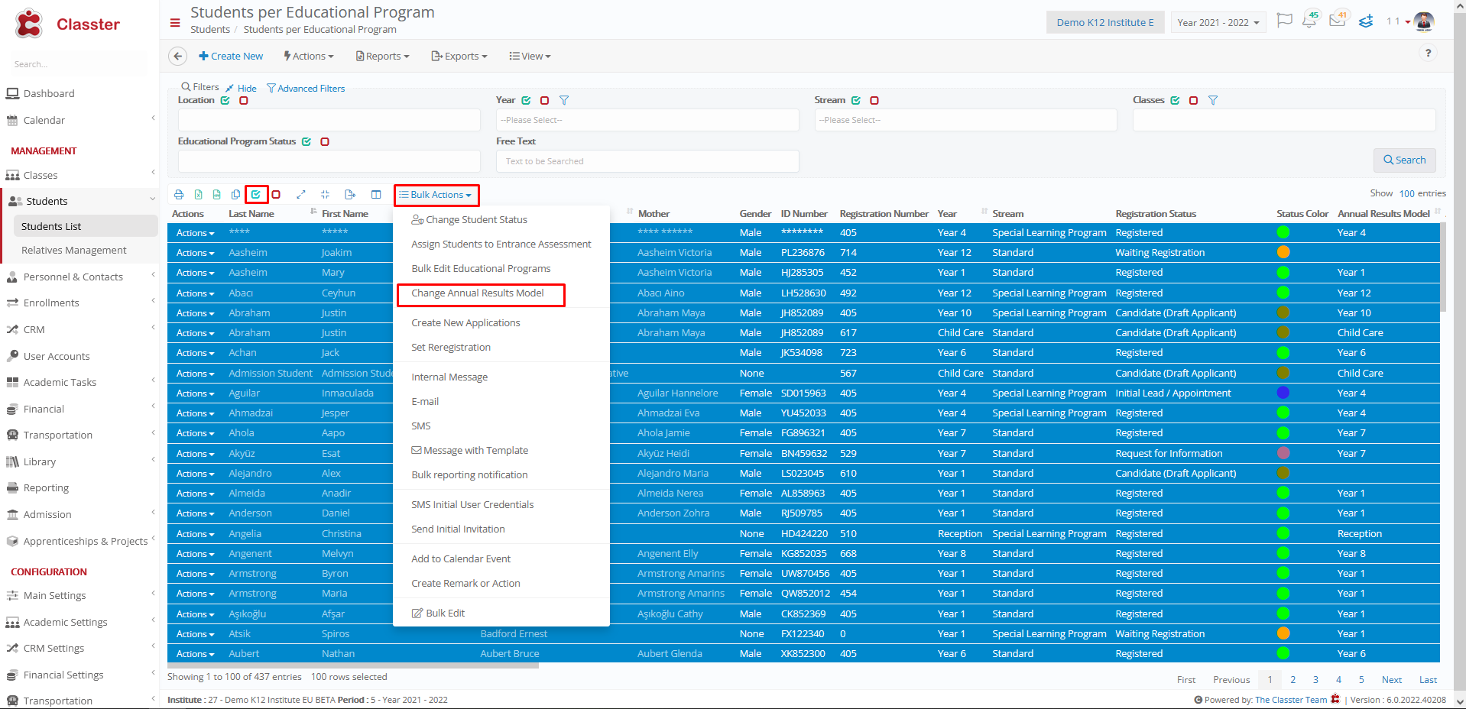Click the filter funnel beside Year
The image size is (1466, 709).
564,100
